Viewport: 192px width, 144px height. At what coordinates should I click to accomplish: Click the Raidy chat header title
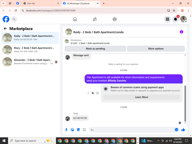tap(98, 32)
